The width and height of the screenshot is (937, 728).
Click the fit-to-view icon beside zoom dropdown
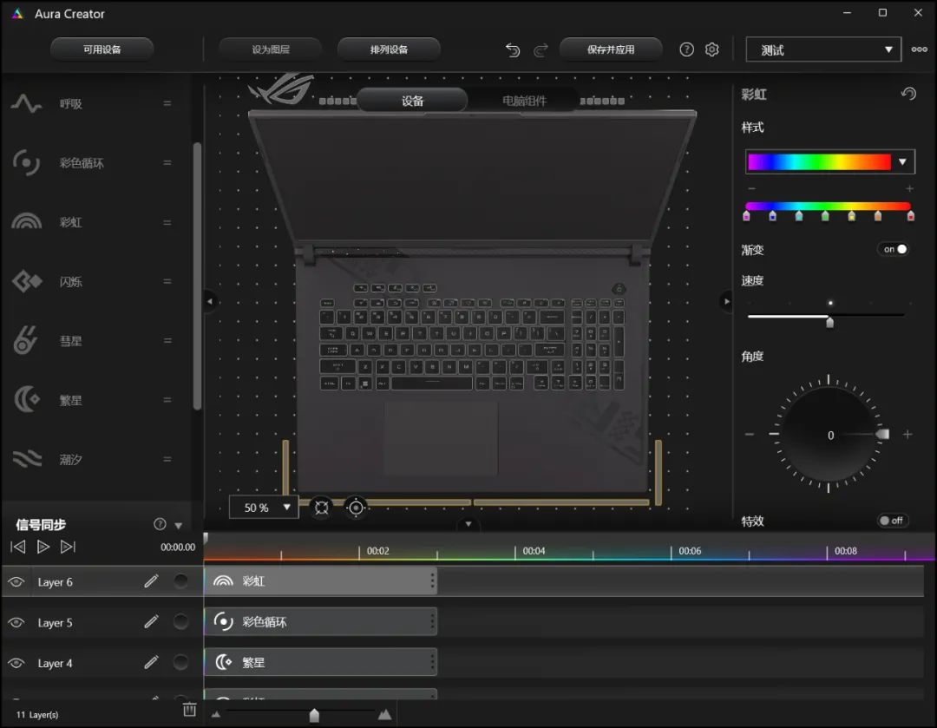coord(321,508)
